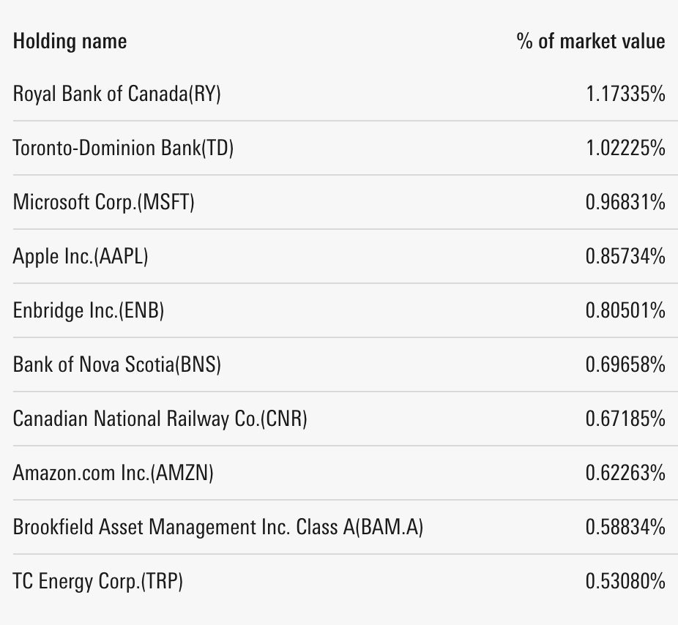Click the 1.02225% value
Screen dimensions: 678x625
(625, 148)
